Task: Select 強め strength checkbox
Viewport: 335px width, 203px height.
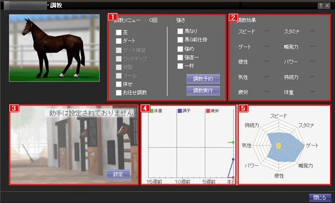Action: point(180,49)
